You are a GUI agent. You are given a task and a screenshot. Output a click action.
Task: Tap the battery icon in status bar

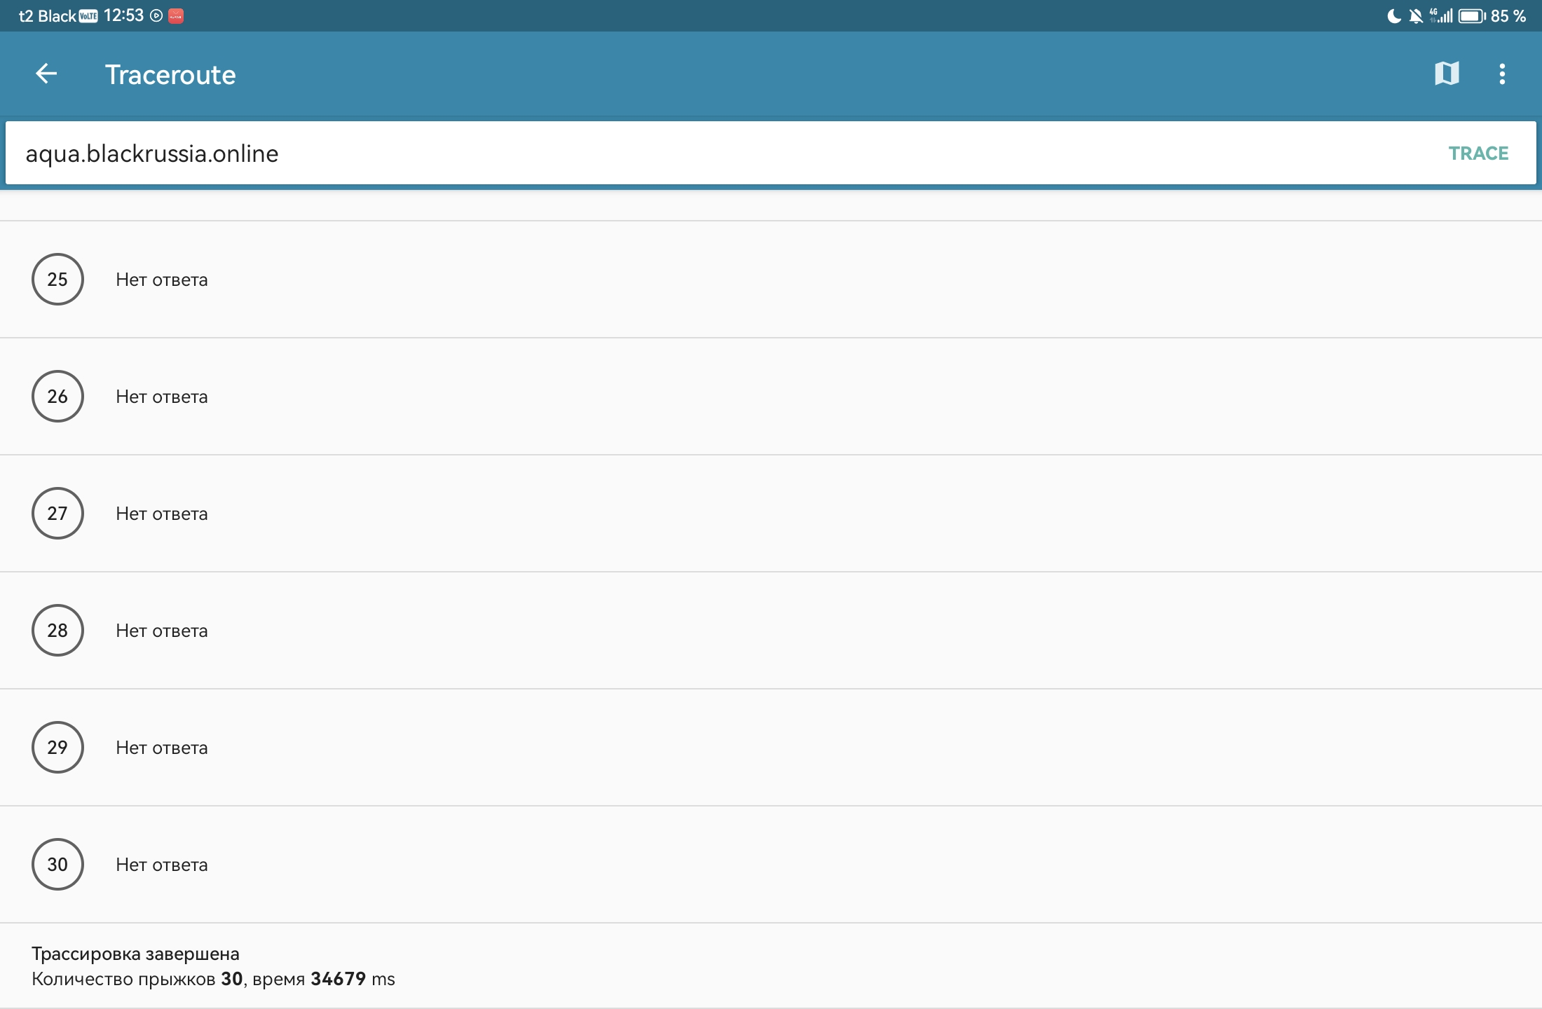pyautogui.click(x=1471, y=16)
